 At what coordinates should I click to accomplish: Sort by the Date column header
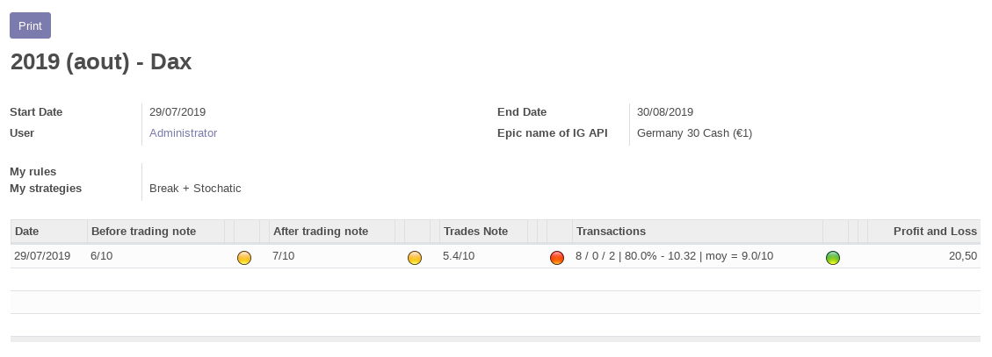28,232
